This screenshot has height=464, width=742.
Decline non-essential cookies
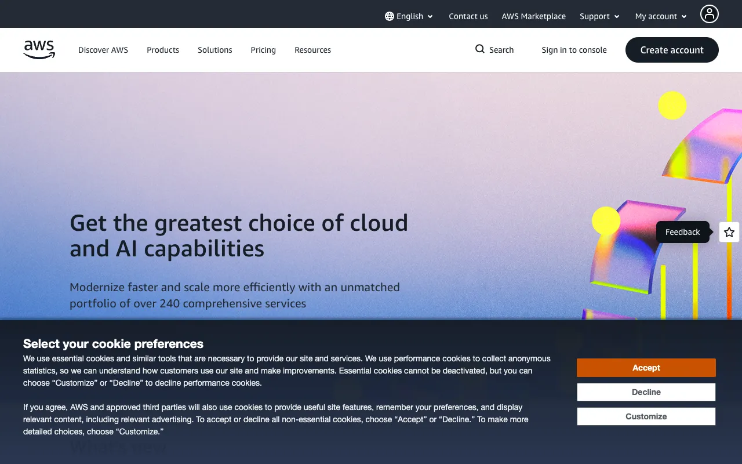click(x=646, y=391)
